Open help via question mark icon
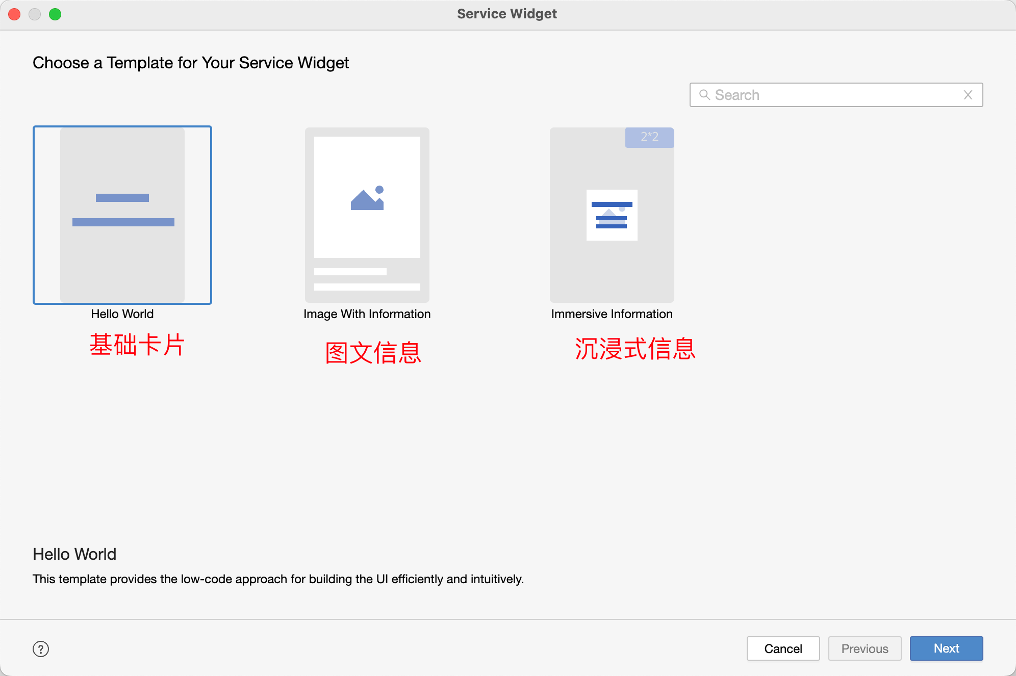Viewport: 1016px width, 676px height. [41, 649]
